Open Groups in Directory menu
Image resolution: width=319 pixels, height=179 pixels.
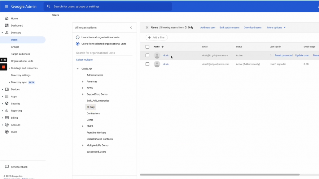click(15, 47)
